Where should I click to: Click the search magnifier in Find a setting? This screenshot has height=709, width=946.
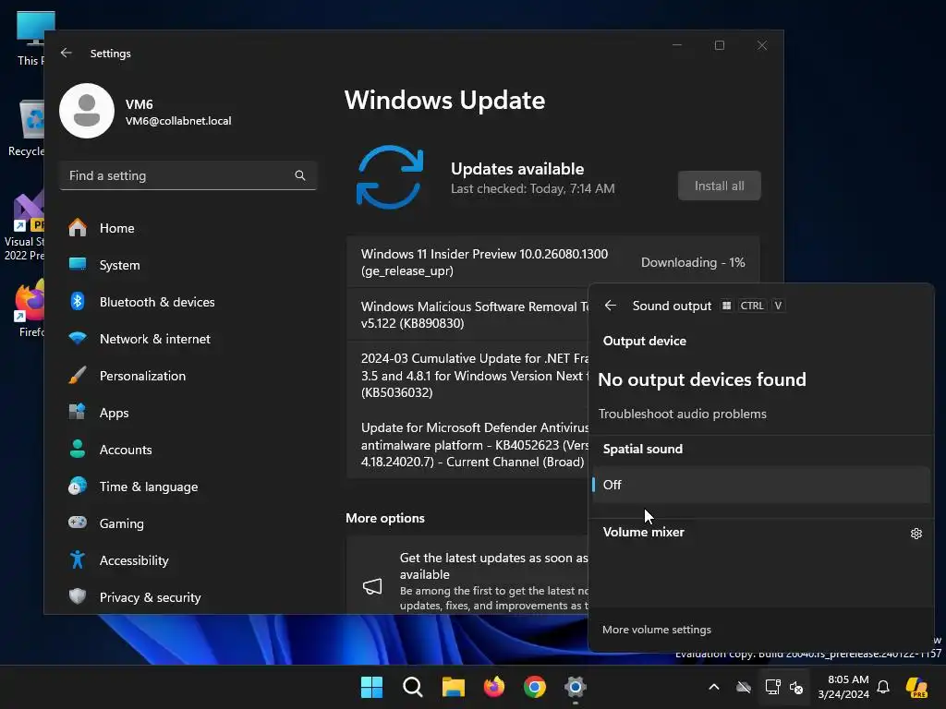pyautogui.click(x=300, y=175)
